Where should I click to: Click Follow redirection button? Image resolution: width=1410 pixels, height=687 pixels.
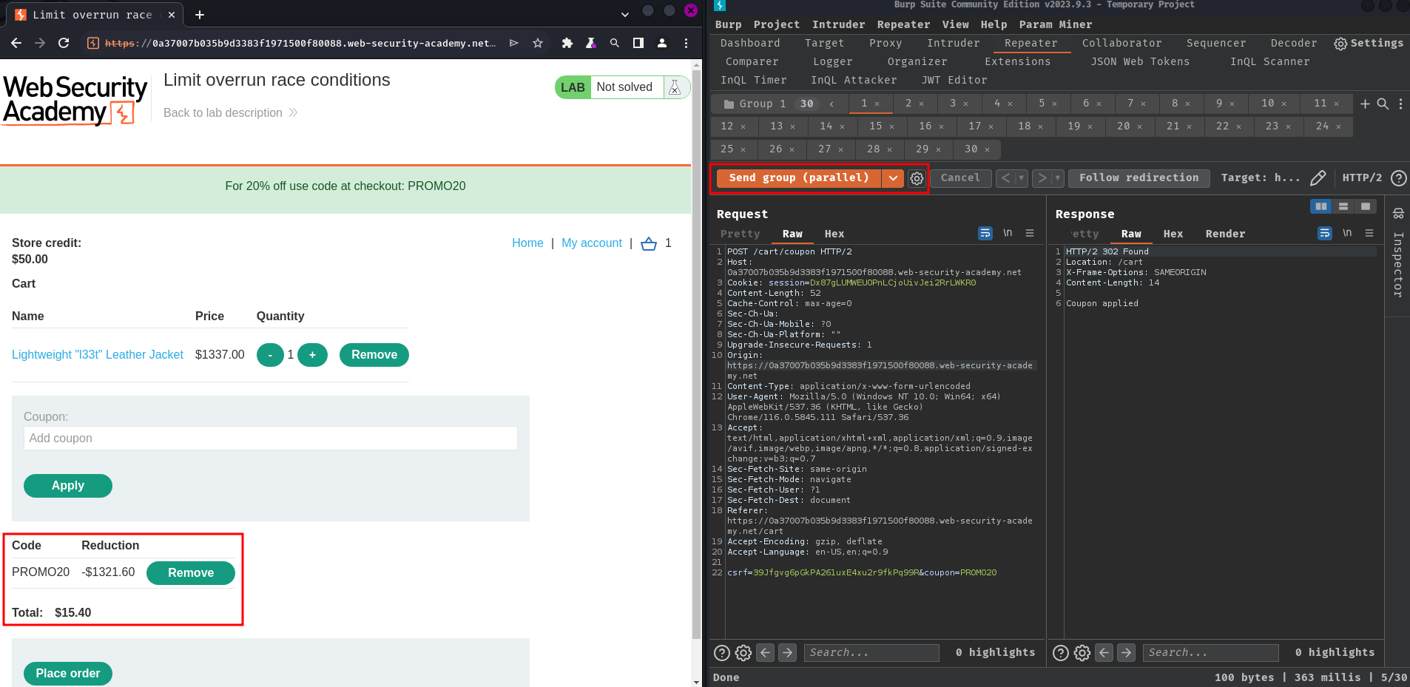1139,178
